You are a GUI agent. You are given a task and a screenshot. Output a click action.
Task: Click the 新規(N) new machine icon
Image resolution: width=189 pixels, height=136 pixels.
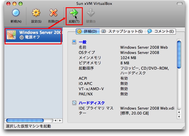pyautogui.click(x=16, y=13)
